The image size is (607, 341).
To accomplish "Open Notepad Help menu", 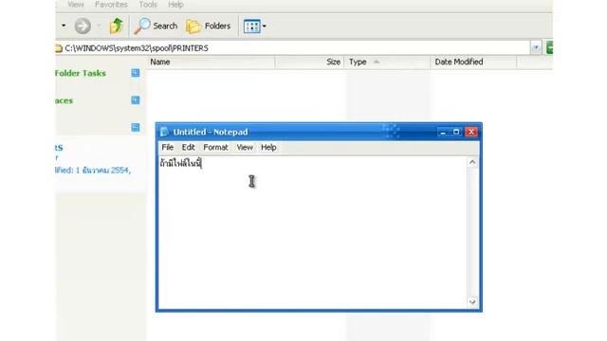I will point(268,148).
